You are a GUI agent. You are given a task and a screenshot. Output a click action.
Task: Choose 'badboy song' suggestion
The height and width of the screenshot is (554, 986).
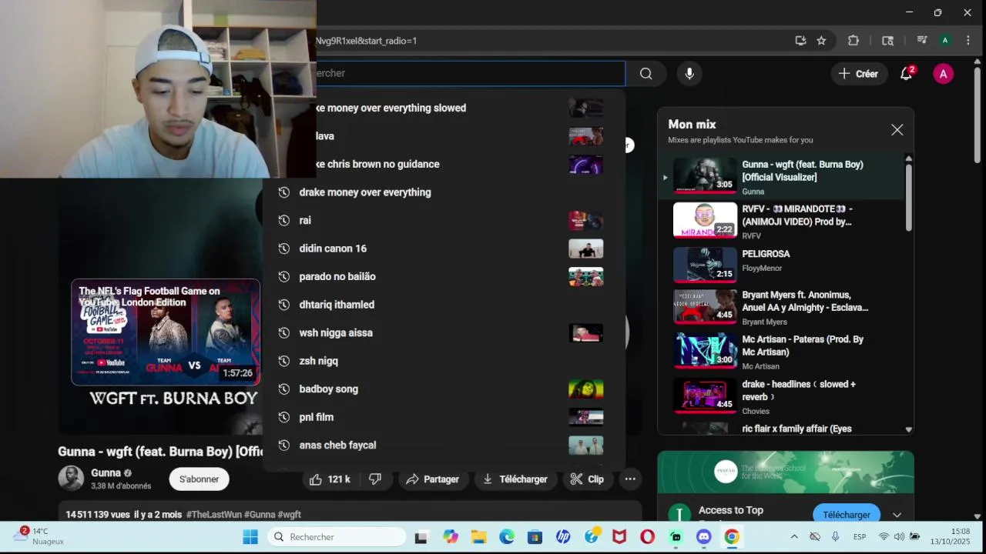[444, 389]
